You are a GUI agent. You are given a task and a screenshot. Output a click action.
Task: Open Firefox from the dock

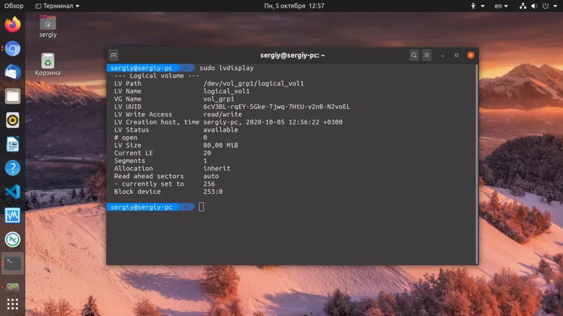pyautogui.click(x=13, y=25)
